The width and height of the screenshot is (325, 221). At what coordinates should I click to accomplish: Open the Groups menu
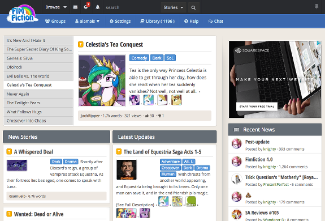55,21
